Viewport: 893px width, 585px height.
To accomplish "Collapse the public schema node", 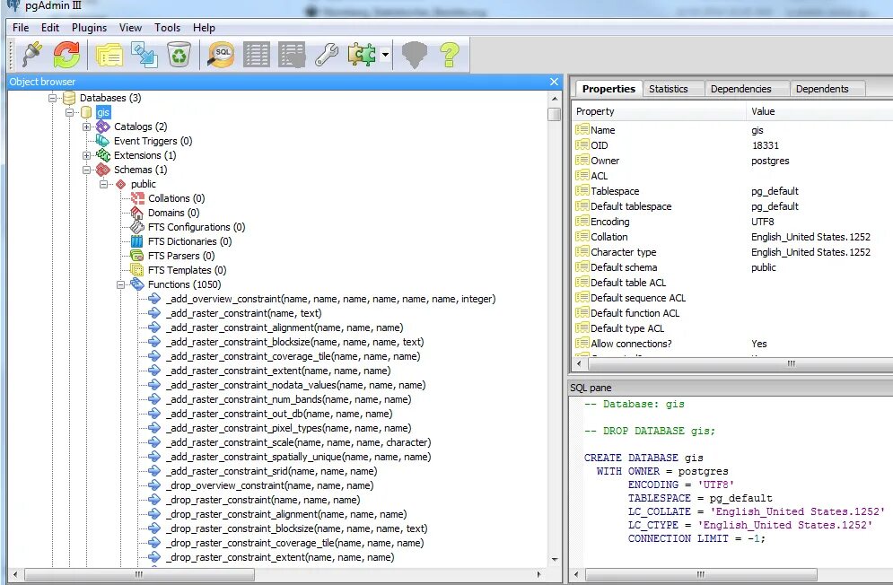I will 103,184.
